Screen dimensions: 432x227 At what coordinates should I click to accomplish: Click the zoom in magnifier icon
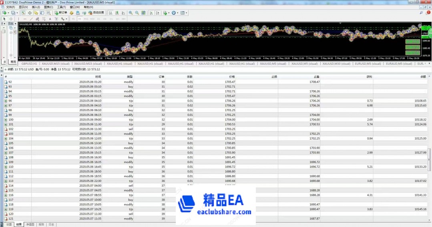pyautogui.click(x=131, y=13)
